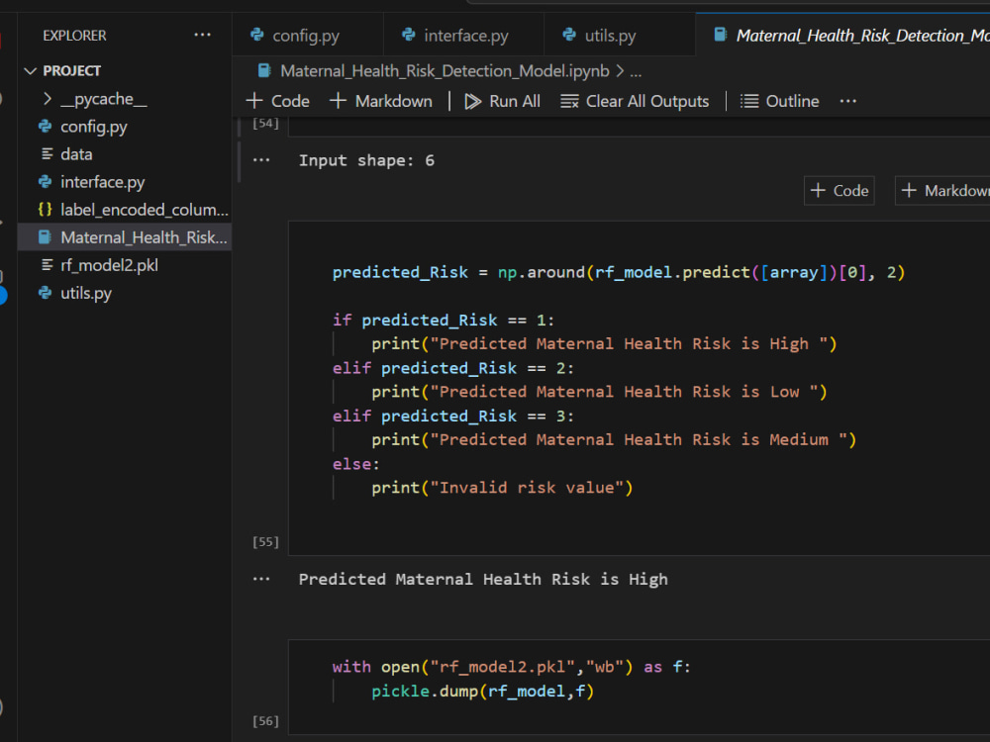Click the 'Predicted Maternal Health Risk is High' output
The image size is (990, 742).
[x=483, y=580]
